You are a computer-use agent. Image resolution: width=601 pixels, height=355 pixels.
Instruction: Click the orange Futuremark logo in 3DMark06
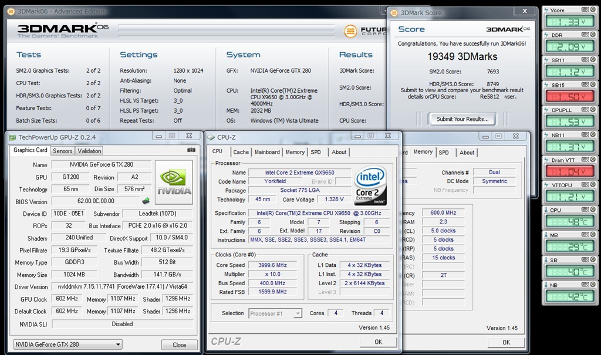click(350, 31)
